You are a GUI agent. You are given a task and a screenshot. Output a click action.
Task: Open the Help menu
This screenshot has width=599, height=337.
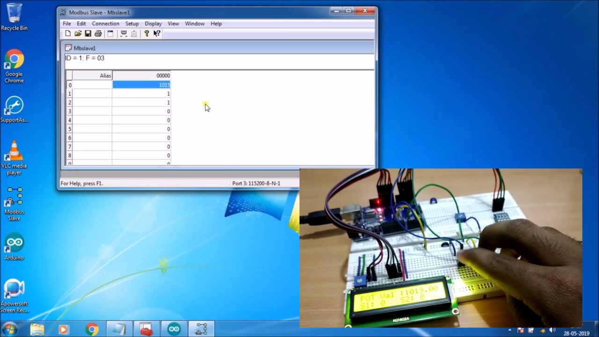point(216,23)
